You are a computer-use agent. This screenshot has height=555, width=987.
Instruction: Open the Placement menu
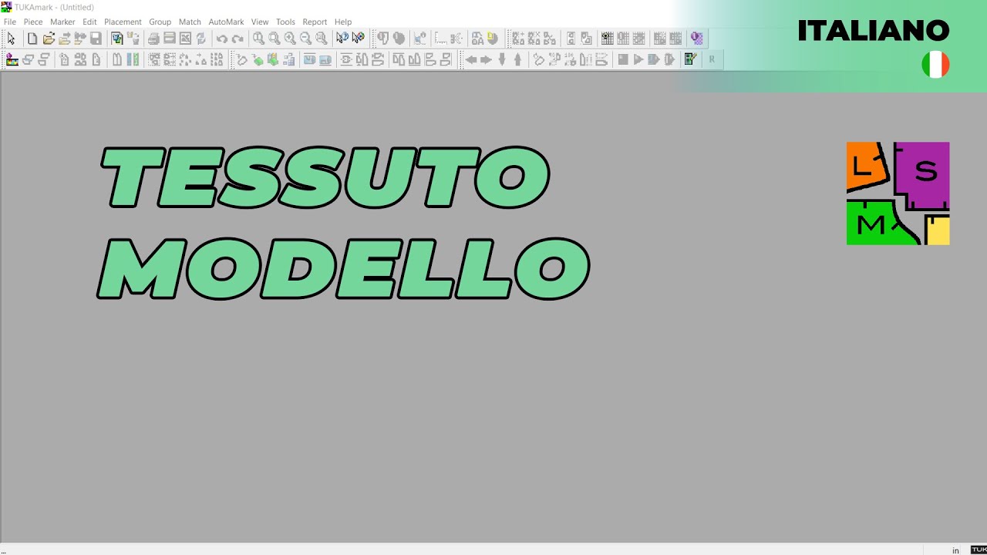(123, 22)
